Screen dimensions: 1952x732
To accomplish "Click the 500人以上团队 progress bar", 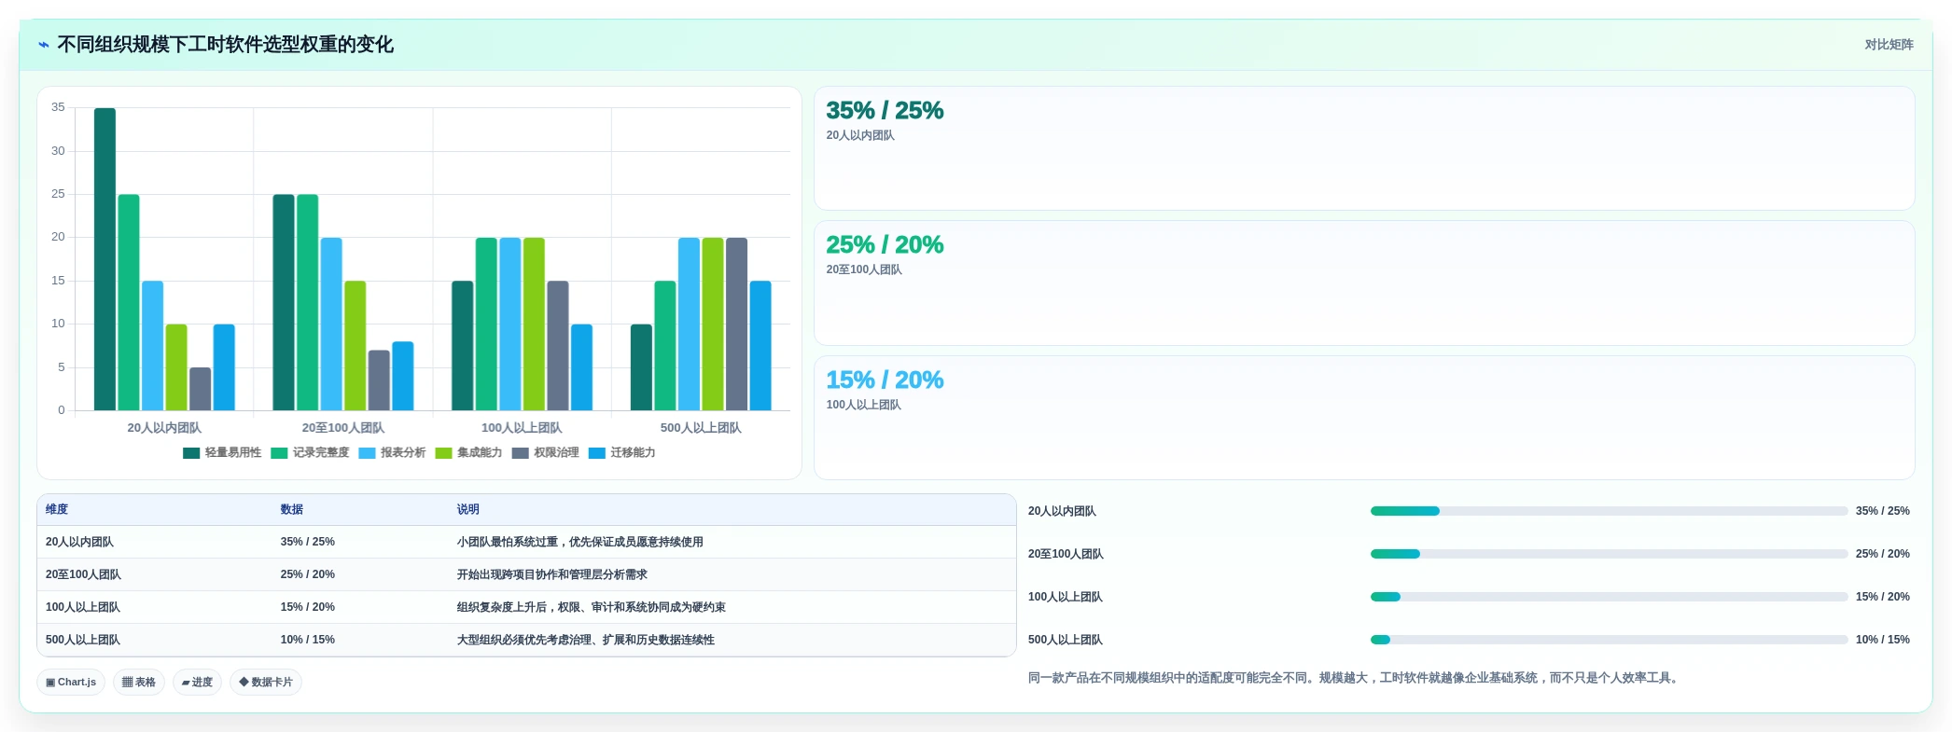I will pyautogui.click(x=1609, y=640).
